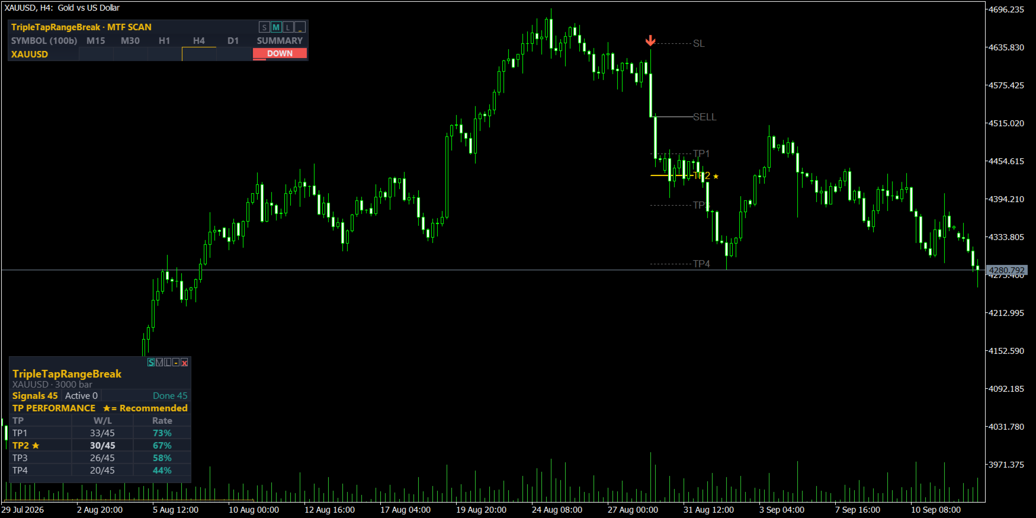Minimize the MTF Scan panel
The height and width of the screenshot is (518, 1036).
pos(300,27)
